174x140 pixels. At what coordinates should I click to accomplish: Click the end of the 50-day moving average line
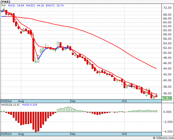pos(156,68)
